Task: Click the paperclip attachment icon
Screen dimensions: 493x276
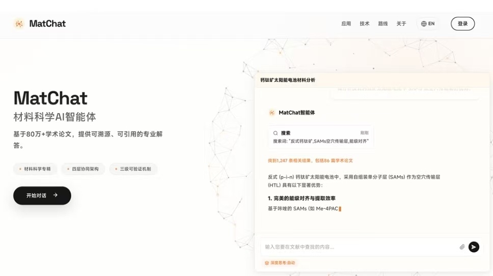Action: coord(462,247)
